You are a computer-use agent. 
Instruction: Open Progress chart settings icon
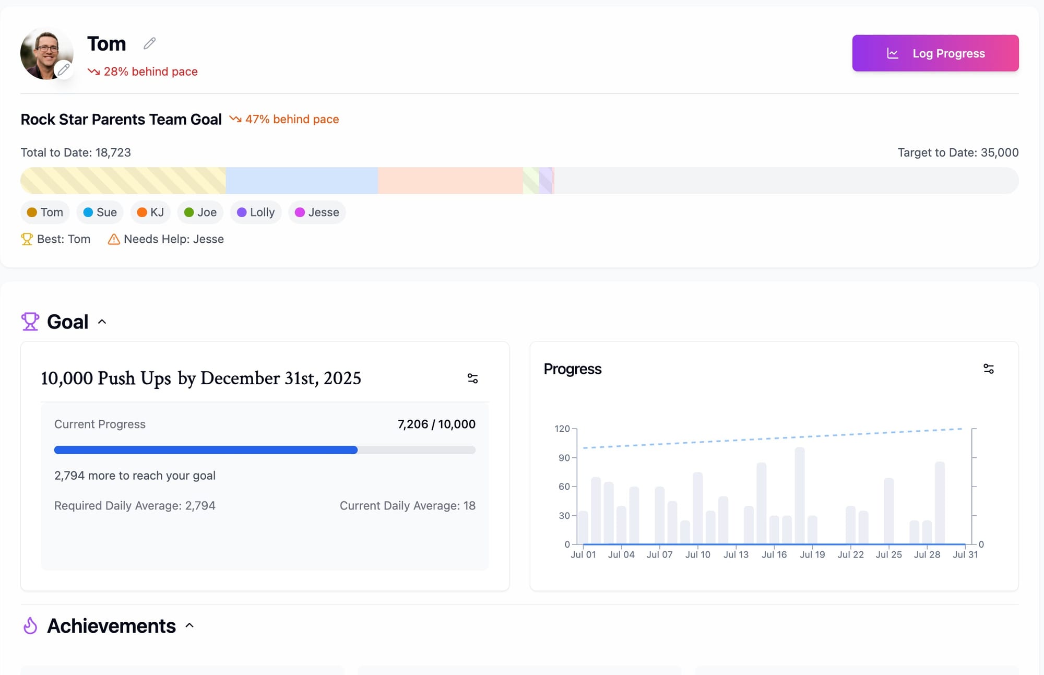click(988, 369)
